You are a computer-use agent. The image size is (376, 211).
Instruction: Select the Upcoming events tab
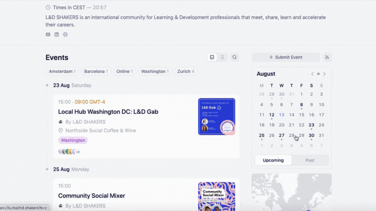(x=273, y=160)
